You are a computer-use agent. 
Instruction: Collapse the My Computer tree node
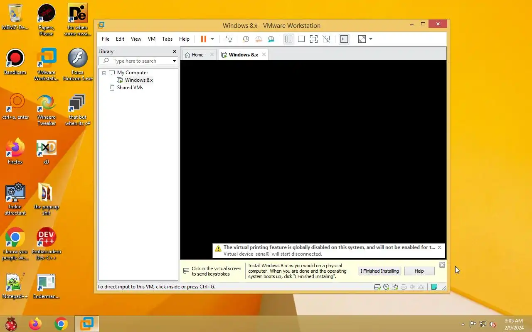coord(104,73)
